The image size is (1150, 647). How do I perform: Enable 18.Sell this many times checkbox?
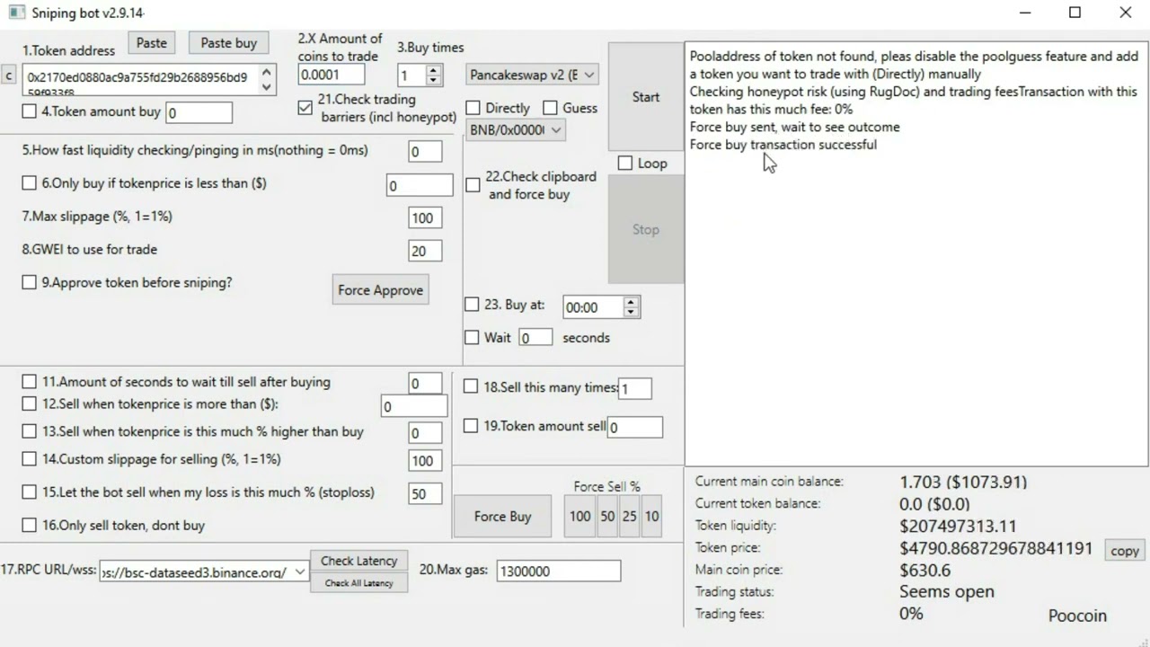[471, 386]
